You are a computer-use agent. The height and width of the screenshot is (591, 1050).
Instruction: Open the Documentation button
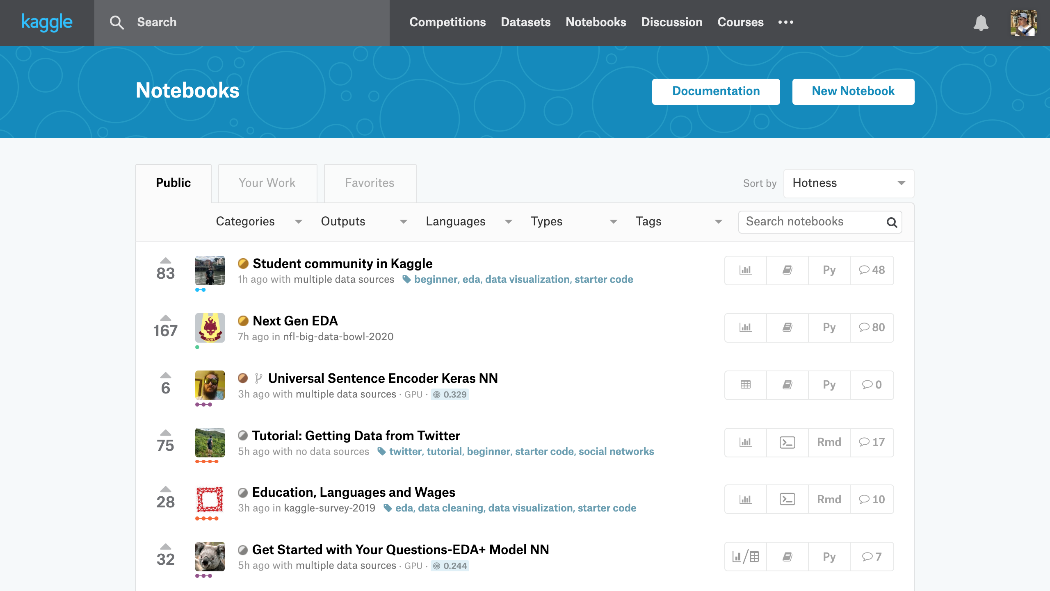[716, 91]
